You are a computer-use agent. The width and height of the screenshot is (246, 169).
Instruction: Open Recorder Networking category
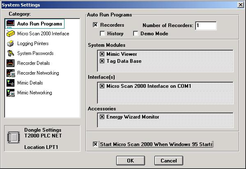pos(38,73)
